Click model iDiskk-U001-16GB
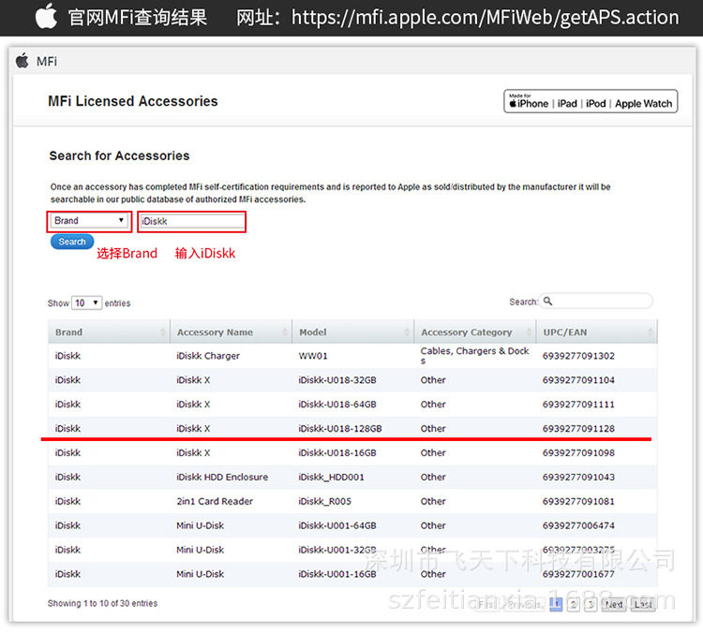703x634 pixels. (x=337, y=573)
